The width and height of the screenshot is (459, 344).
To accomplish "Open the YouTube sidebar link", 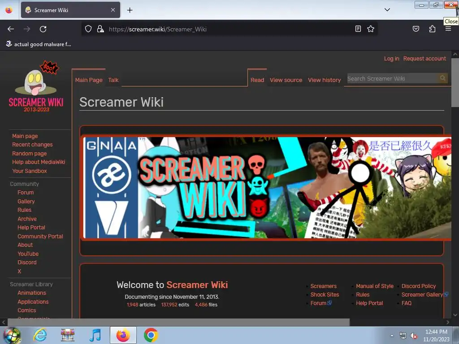I will click(28, 254).
